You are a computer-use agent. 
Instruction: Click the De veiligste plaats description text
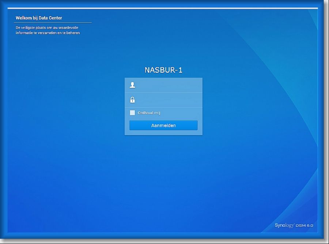click(x=47, y=28)
